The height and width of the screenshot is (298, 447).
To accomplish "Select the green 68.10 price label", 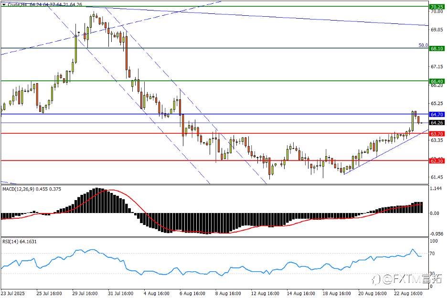I will [x=437, y=49].
